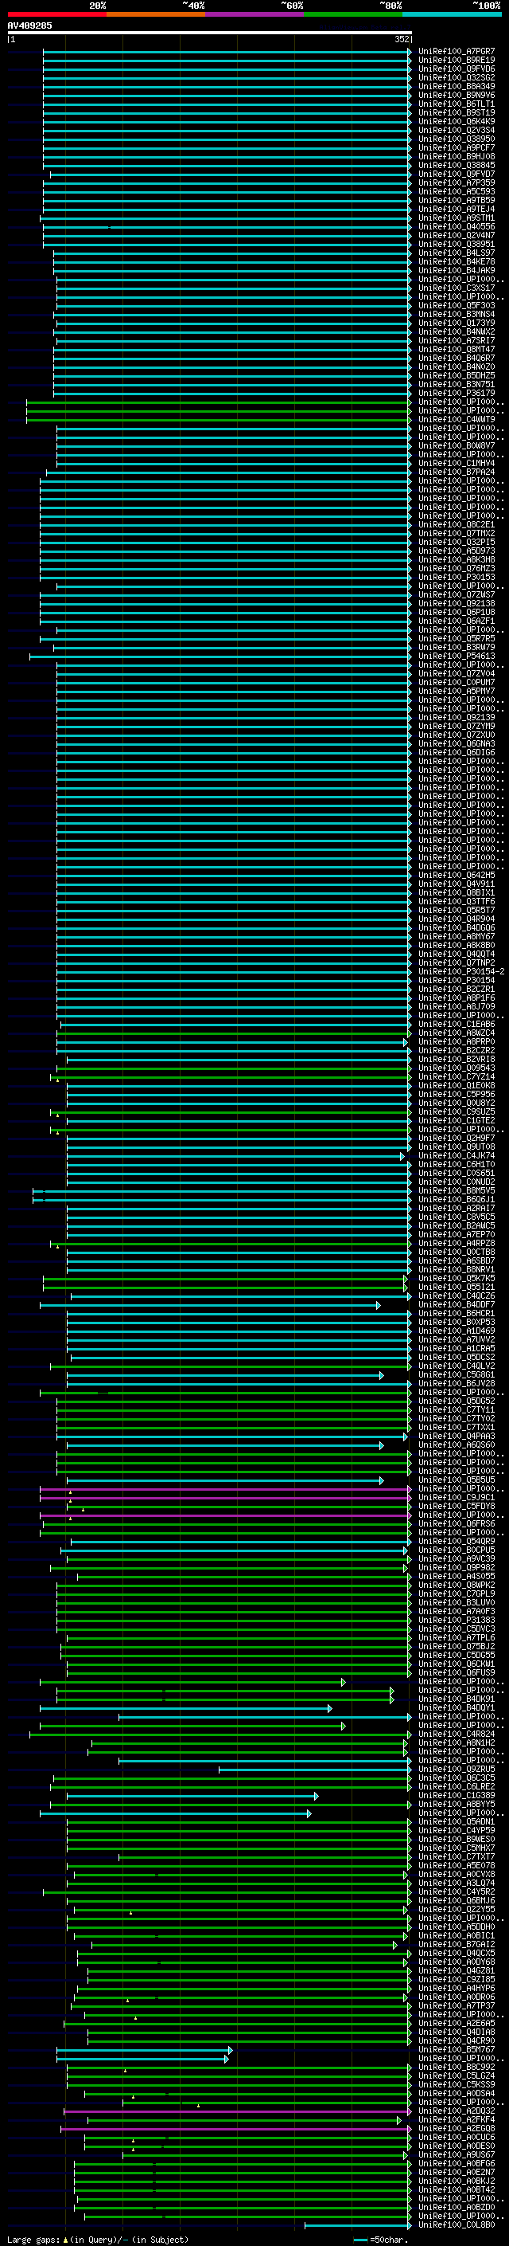Select hit UniRef100_A2EGQ8
The height and width of the screenshot is (2246, 509).
[457, 2128]
